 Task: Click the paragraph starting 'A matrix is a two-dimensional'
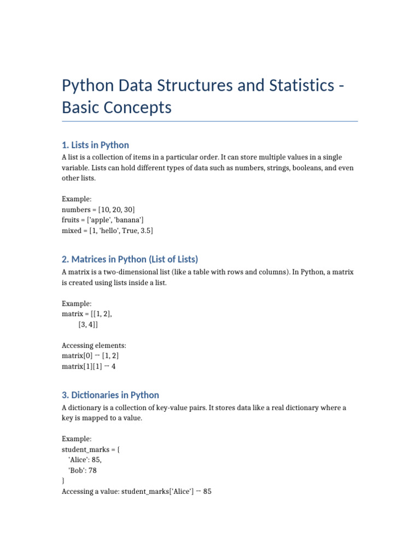click(207, 277)
